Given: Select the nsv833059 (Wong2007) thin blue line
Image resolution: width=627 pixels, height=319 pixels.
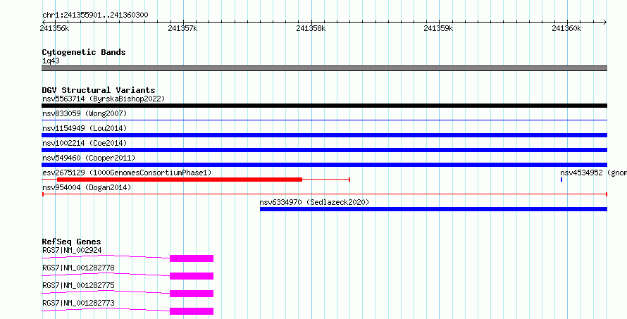Looking at the screenshot, I should tap(324, 120).
